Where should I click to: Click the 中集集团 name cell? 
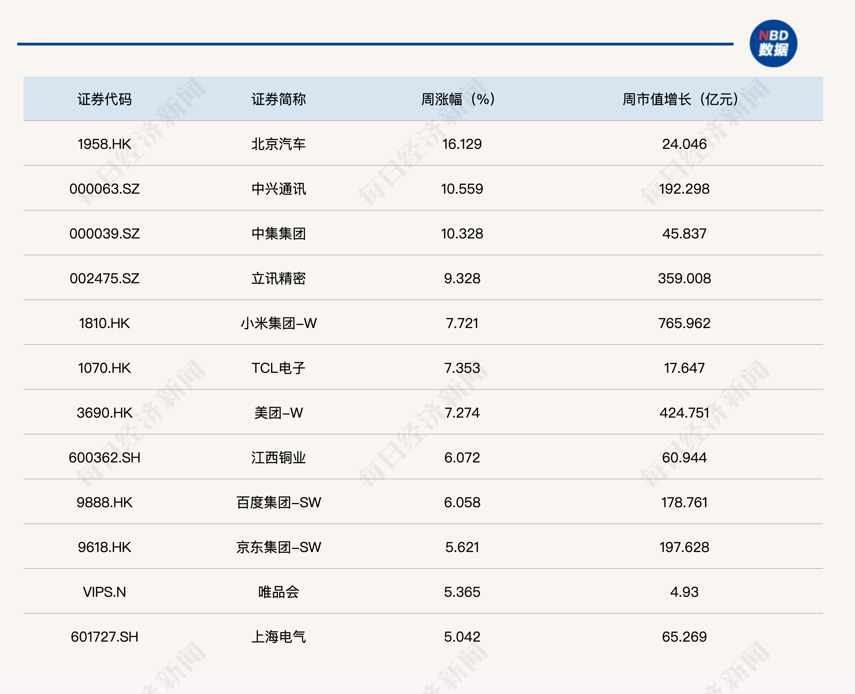click(278, 234)
